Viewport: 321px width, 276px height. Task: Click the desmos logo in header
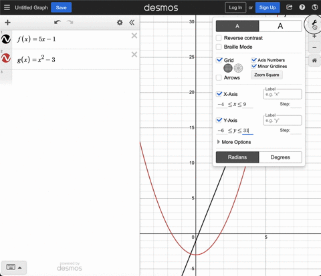pos(160,7)
